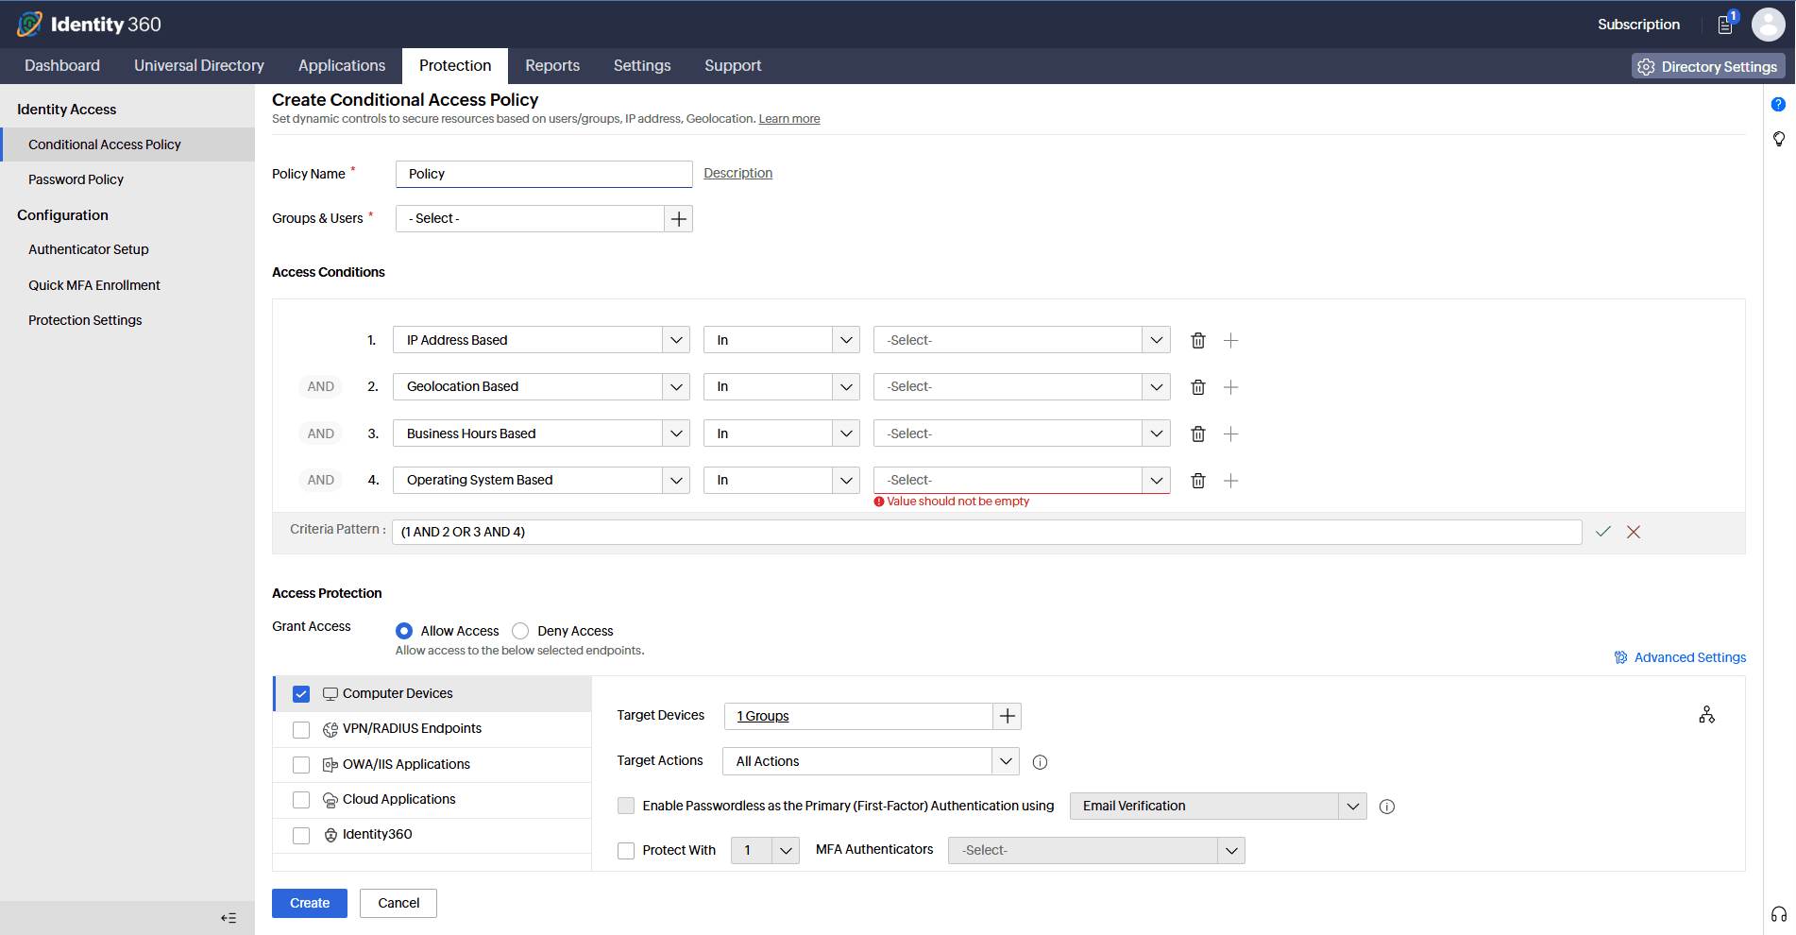Switch to the Applications tab
Screen dimensions: 1796x935
(342, 65)
